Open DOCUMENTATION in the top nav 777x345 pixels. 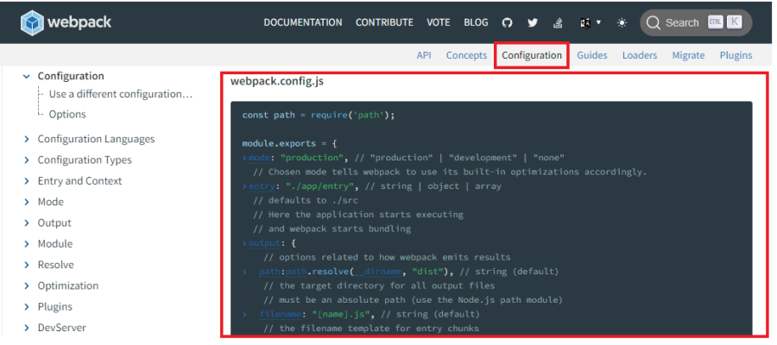click(x=303, y=22)
